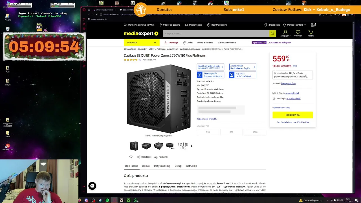Stop page loading with browser X button

coord(96,14)
